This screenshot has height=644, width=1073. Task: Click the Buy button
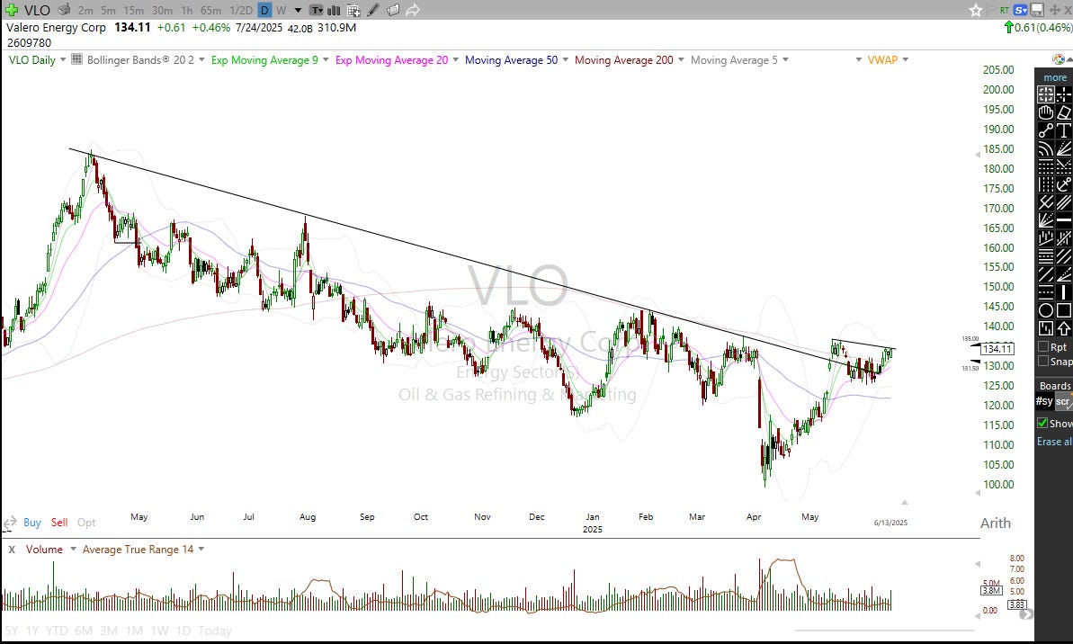pyautogui.click(x=32, y=523)
